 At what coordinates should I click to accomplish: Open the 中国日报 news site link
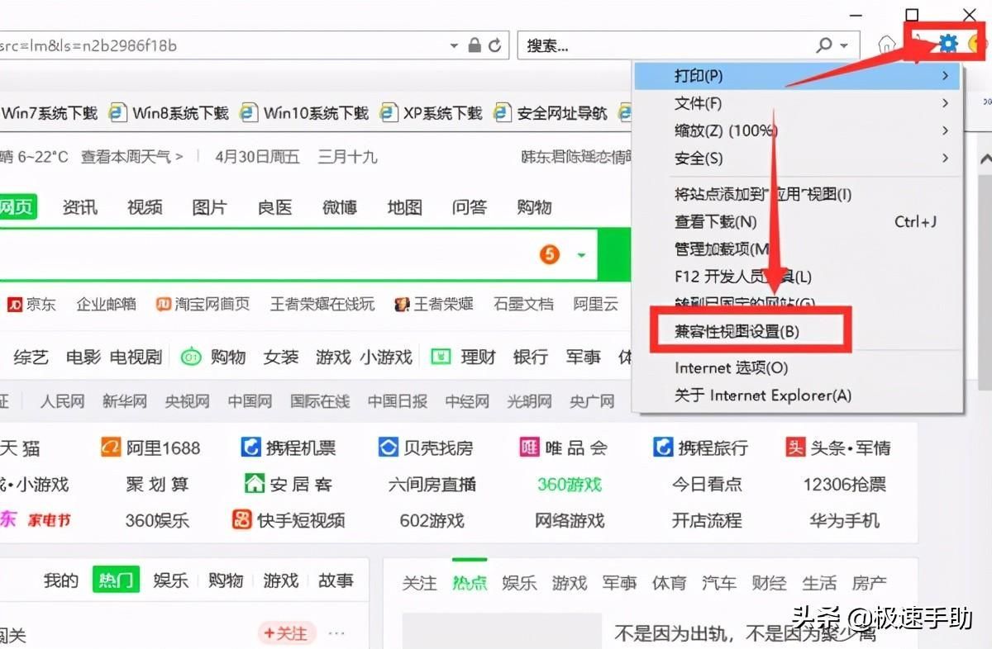[398, 402]
